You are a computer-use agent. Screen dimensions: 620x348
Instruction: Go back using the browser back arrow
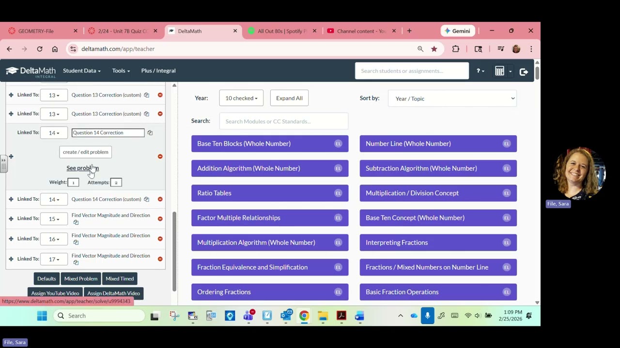(x=9, y=49)
